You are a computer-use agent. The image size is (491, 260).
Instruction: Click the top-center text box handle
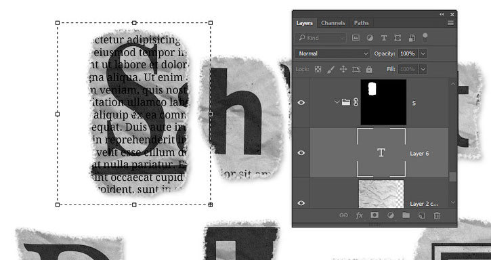point(134,23)
